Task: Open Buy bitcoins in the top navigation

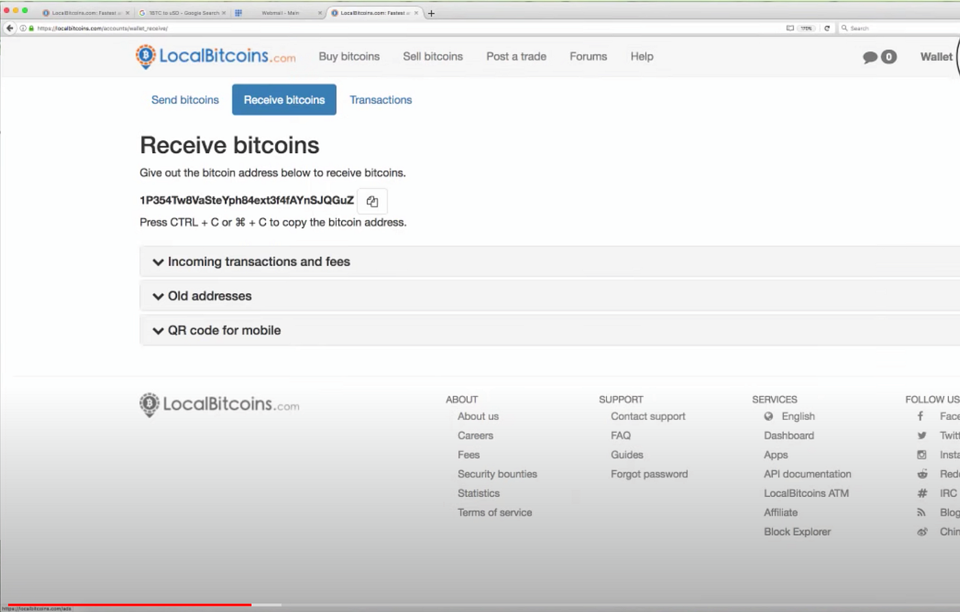Action: point(349,57)
